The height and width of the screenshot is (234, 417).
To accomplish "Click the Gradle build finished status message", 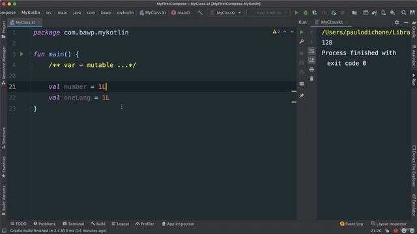I will click(58, 231).
